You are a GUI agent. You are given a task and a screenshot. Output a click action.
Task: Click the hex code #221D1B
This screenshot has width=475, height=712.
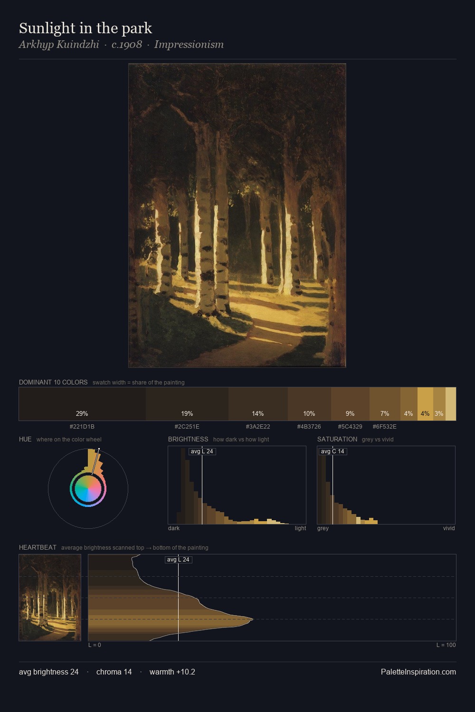coord(82,427)
